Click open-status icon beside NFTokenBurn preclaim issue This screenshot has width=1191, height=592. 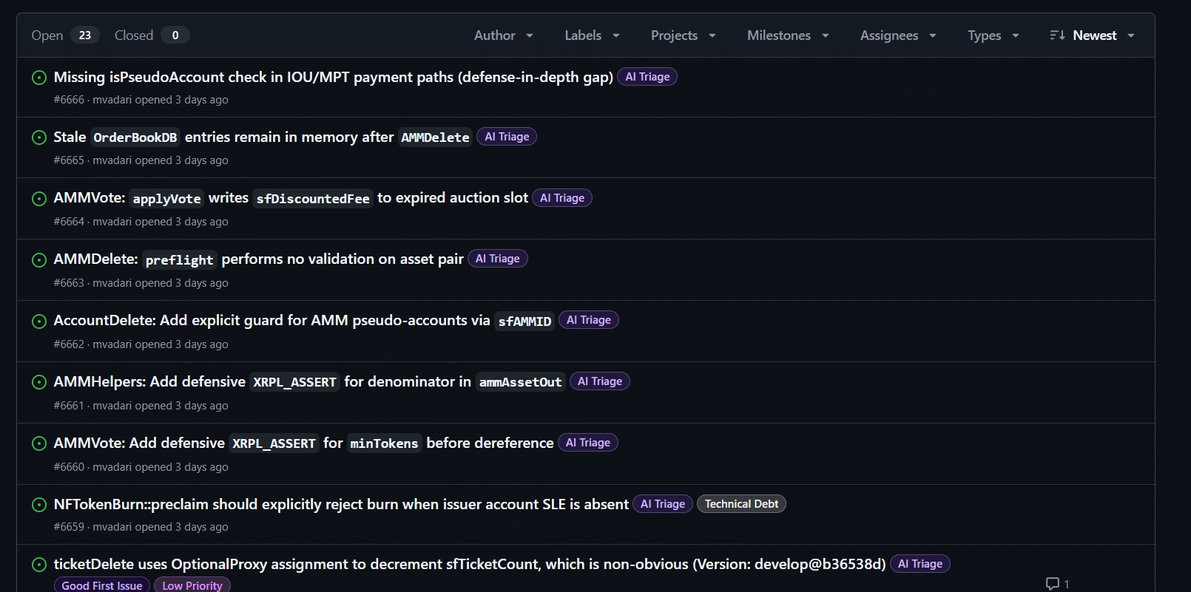click(39, 505)
